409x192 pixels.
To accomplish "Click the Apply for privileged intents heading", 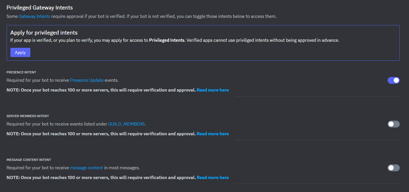I will 44,33.
